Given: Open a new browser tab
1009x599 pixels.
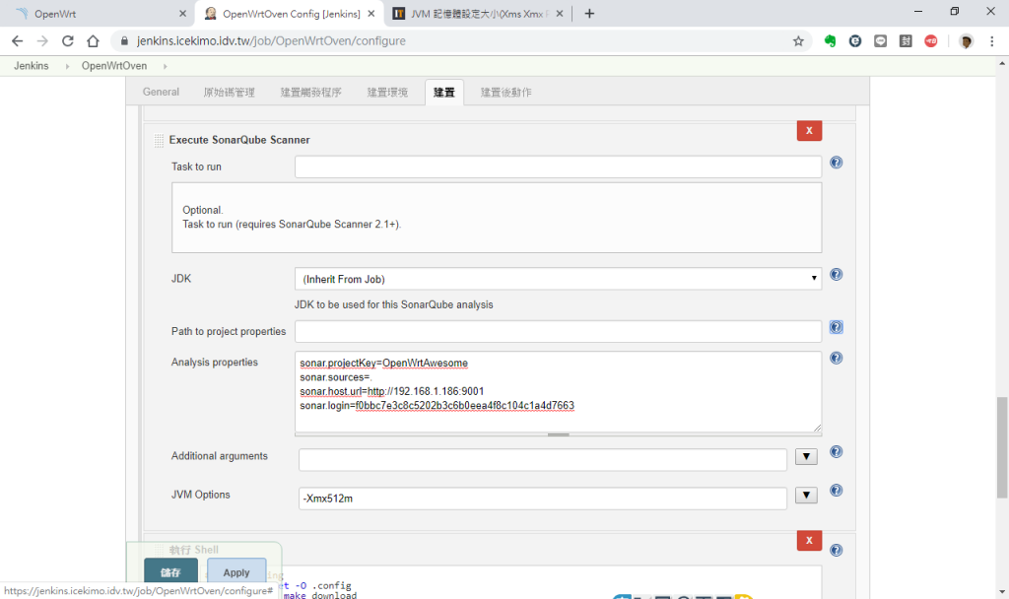Looking at the screenshot, I should coord(589,14).
